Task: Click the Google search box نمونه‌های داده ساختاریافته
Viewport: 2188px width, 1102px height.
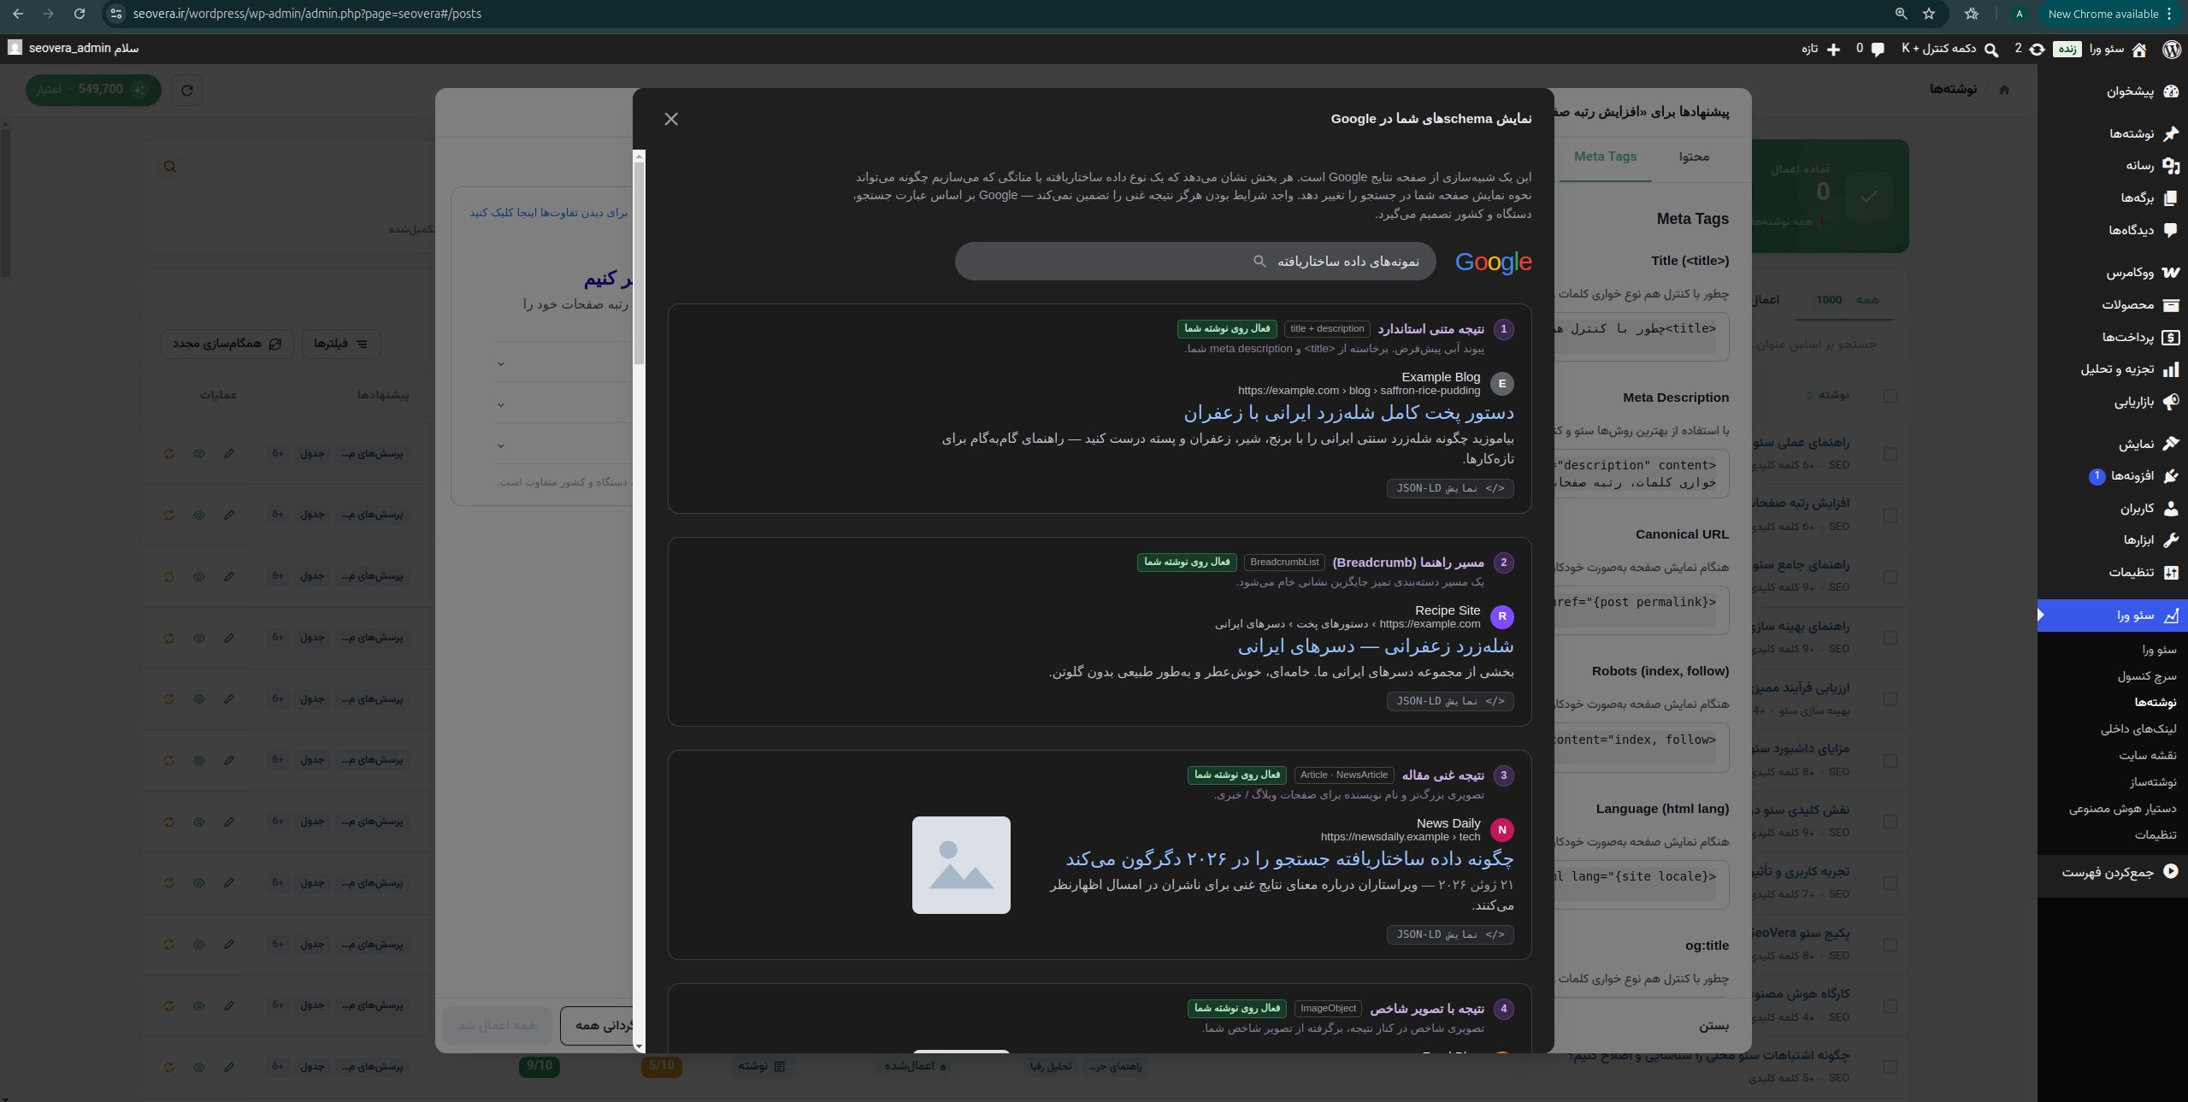Action: point(1195,262)
